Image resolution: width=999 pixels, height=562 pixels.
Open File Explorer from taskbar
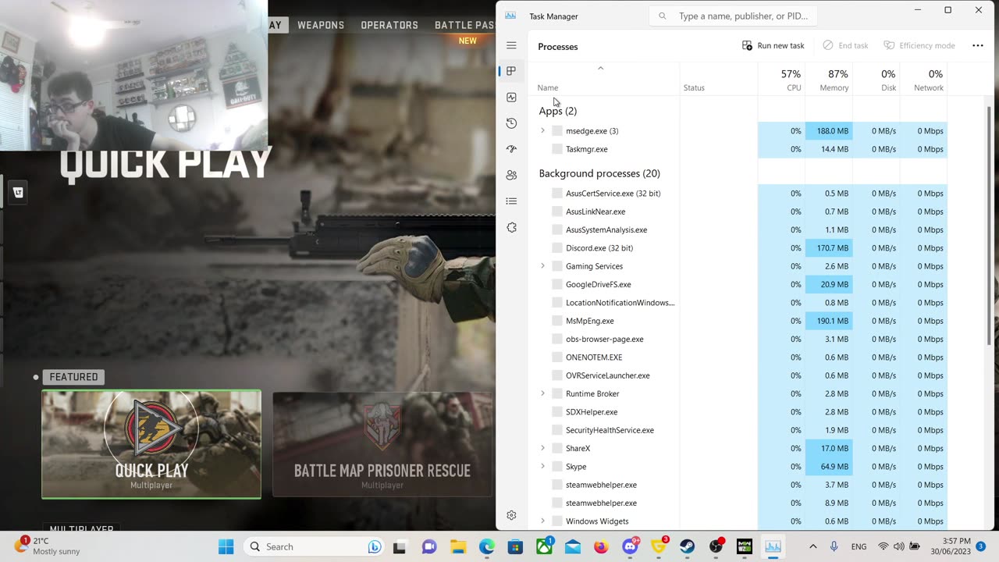click(x=457, y=547)
